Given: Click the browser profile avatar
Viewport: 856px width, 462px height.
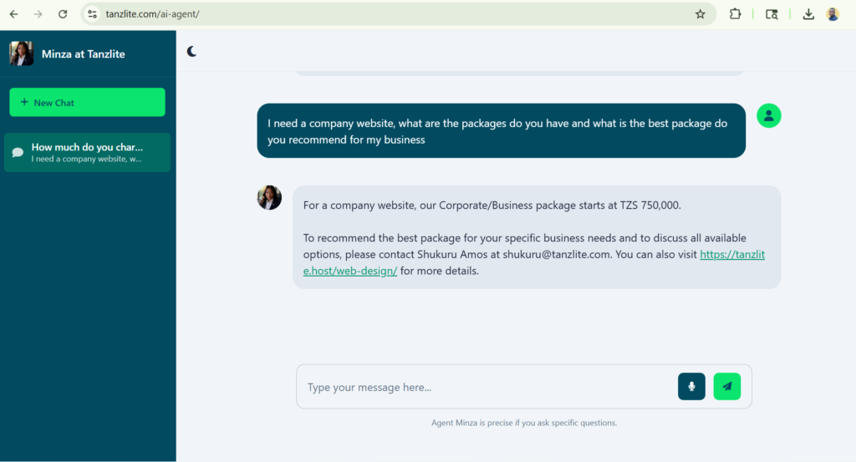Looking at the screenshot, I should pos(833,14).
